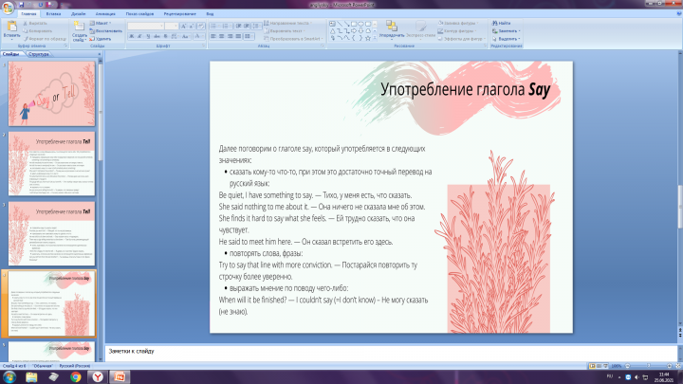The height and width of the screenshot is (384, 683).
Task: Click the zoom slider in status bar
Action: tap(649, 366)
